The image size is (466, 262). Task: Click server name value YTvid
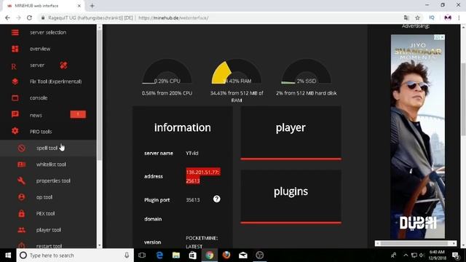pos(192,154)
